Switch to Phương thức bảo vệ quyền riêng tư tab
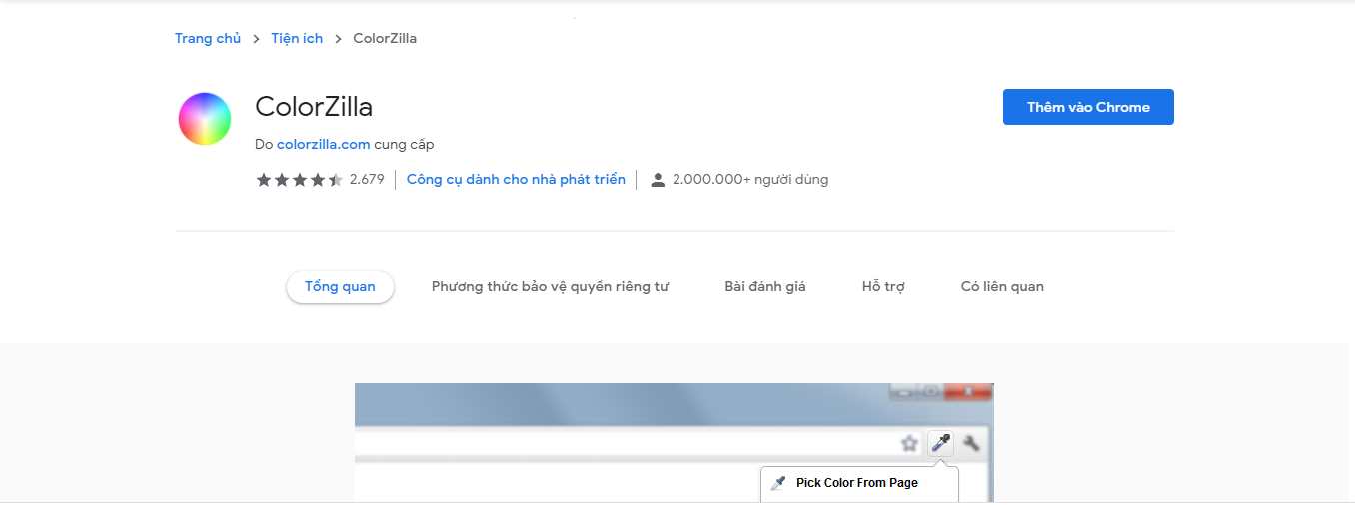Image resolution: width=1355 pixels, height=505 pixels. [x=550, y=287]
